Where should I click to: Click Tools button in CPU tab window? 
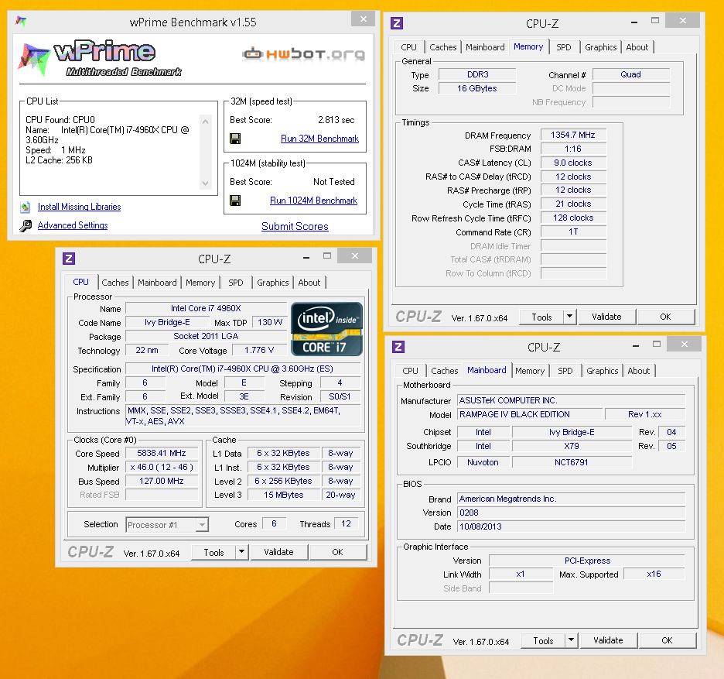click(213, 552)
